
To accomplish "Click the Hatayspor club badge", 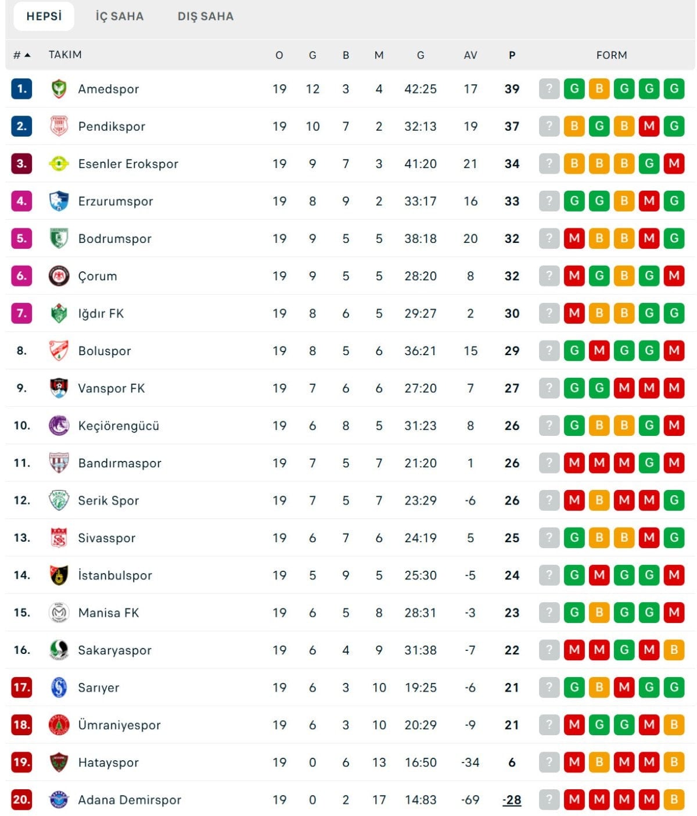I will point(59,762).
